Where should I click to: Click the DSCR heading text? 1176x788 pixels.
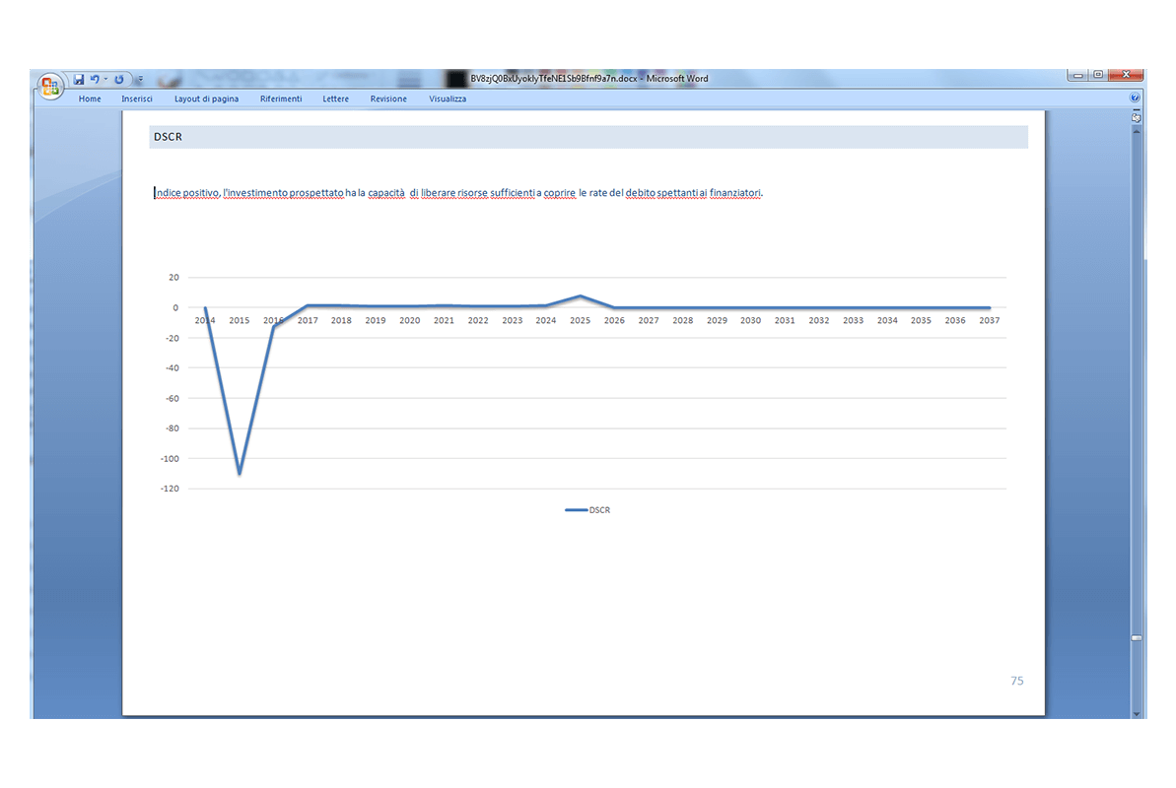pyautogui.click(x=168, y=137)
